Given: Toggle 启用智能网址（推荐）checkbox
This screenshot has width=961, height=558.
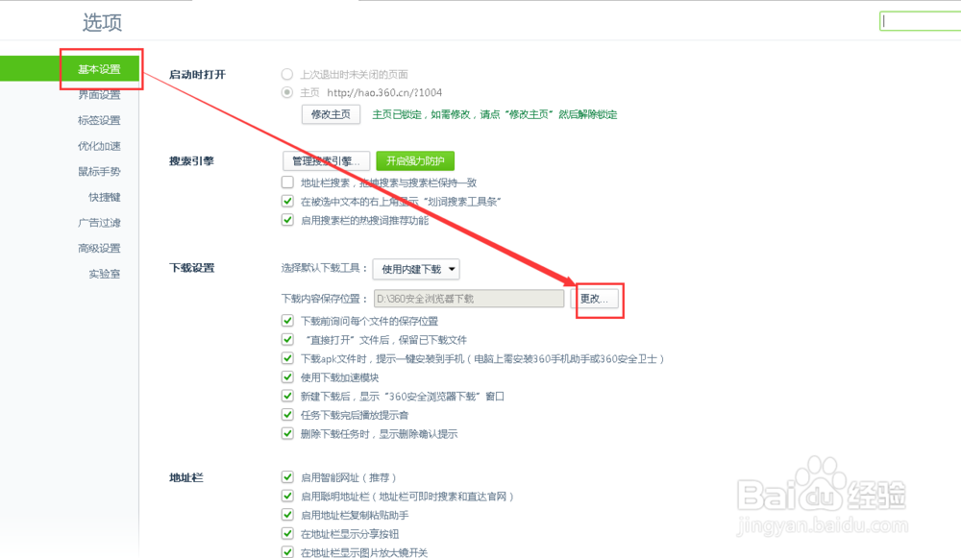Looking at the screenshot, I should [x=287, y=477].
